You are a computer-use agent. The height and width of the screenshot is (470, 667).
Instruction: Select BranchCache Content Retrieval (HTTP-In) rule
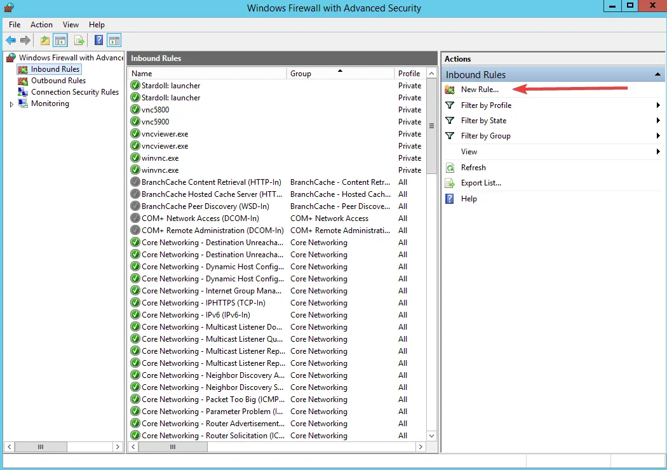212,182
